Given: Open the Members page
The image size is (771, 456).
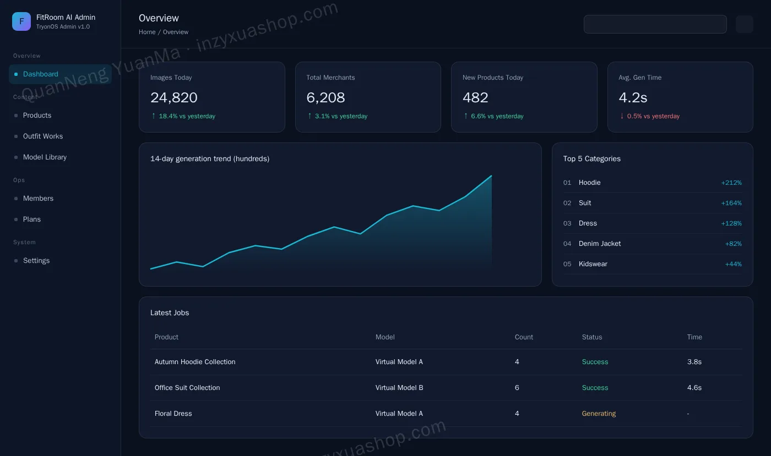Looking at the screenshot, I should pos(60,199).
